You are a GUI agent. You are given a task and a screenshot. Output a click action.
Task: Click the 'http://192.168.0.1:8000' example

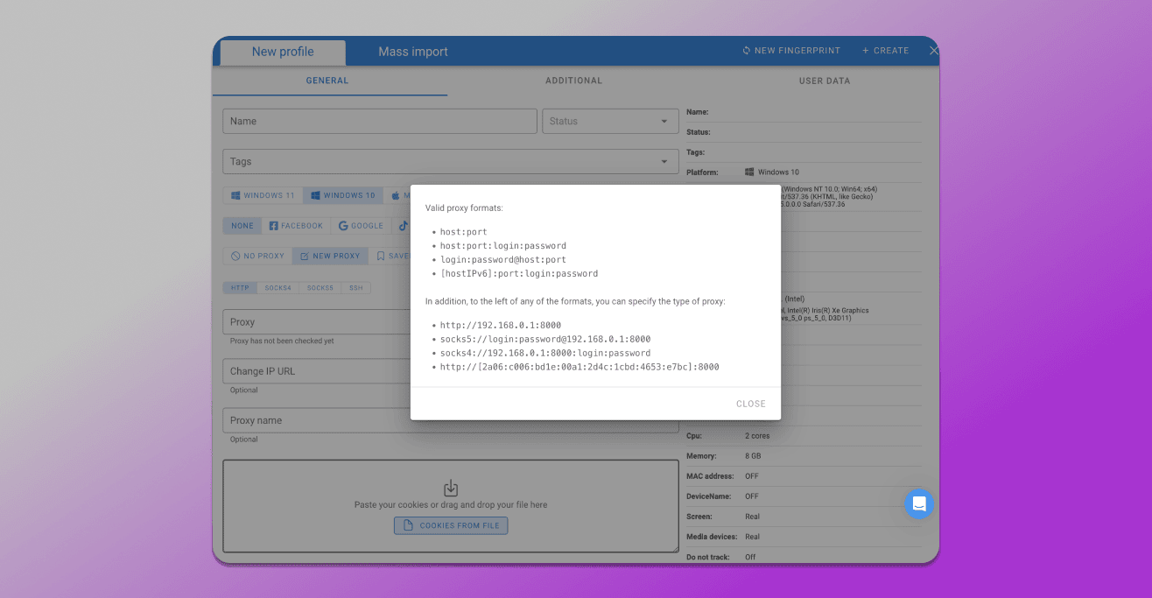pos(501,325)
